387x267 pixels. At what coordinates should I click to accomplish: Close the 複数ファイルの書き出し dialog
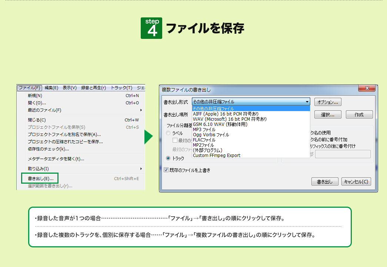(367, 88)
